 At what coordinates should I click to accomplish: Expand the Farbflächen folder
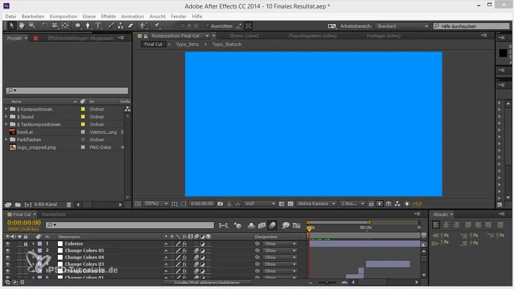pyautogui.click(x=6, y=140)
